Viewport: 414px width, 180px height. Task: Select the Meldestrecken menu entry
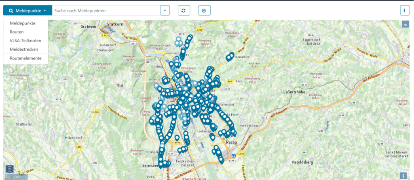24,49
